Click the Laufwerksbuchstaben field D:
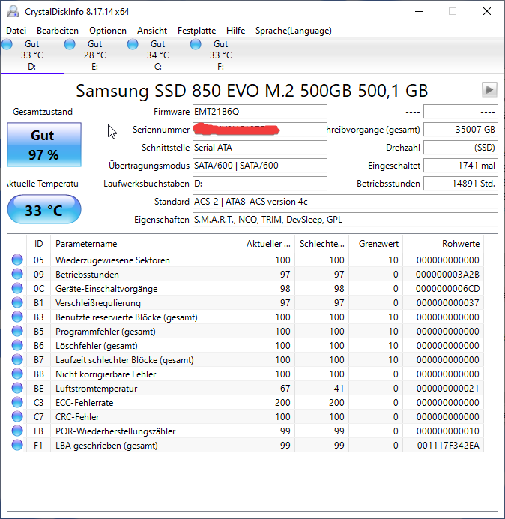 coord(259,184)
